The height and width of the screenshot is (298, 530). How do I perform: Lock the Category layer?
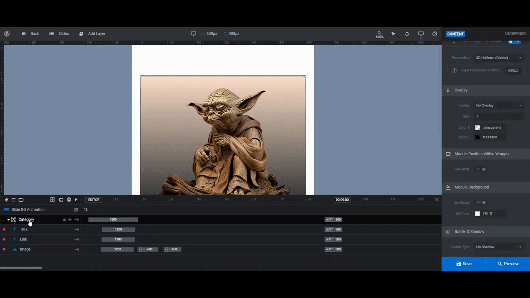[64, 220]
